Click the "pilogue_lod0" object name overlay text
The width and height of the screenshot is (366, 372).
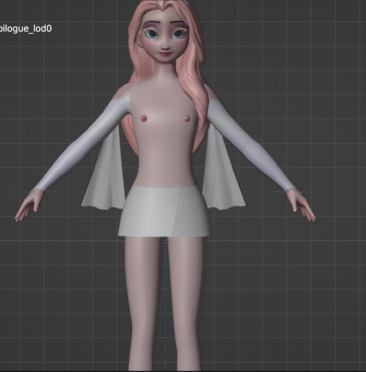pos(26,29)
